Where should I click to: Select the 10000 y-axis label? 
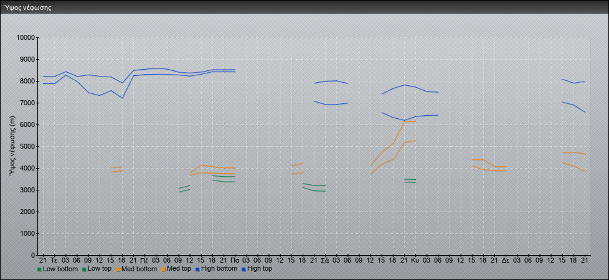[26, 38]
